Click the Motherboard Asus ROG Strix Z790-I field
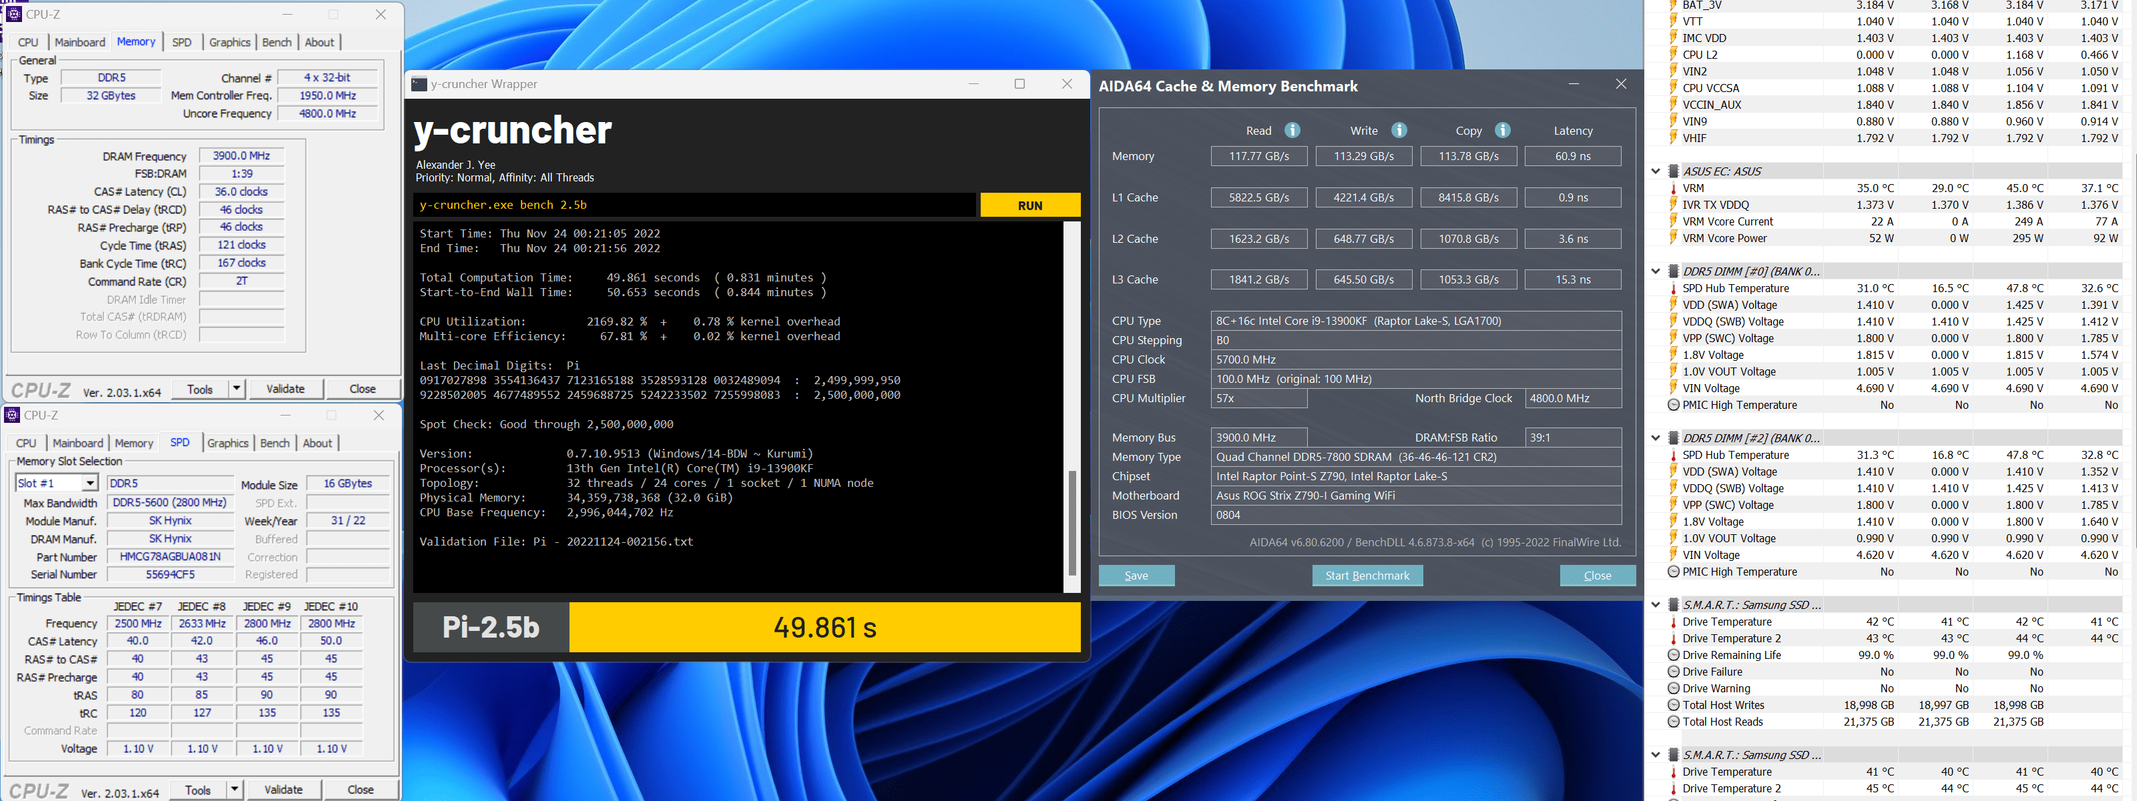The width and height of the screenshot is (2137, 801). (x=1416, y=496)
